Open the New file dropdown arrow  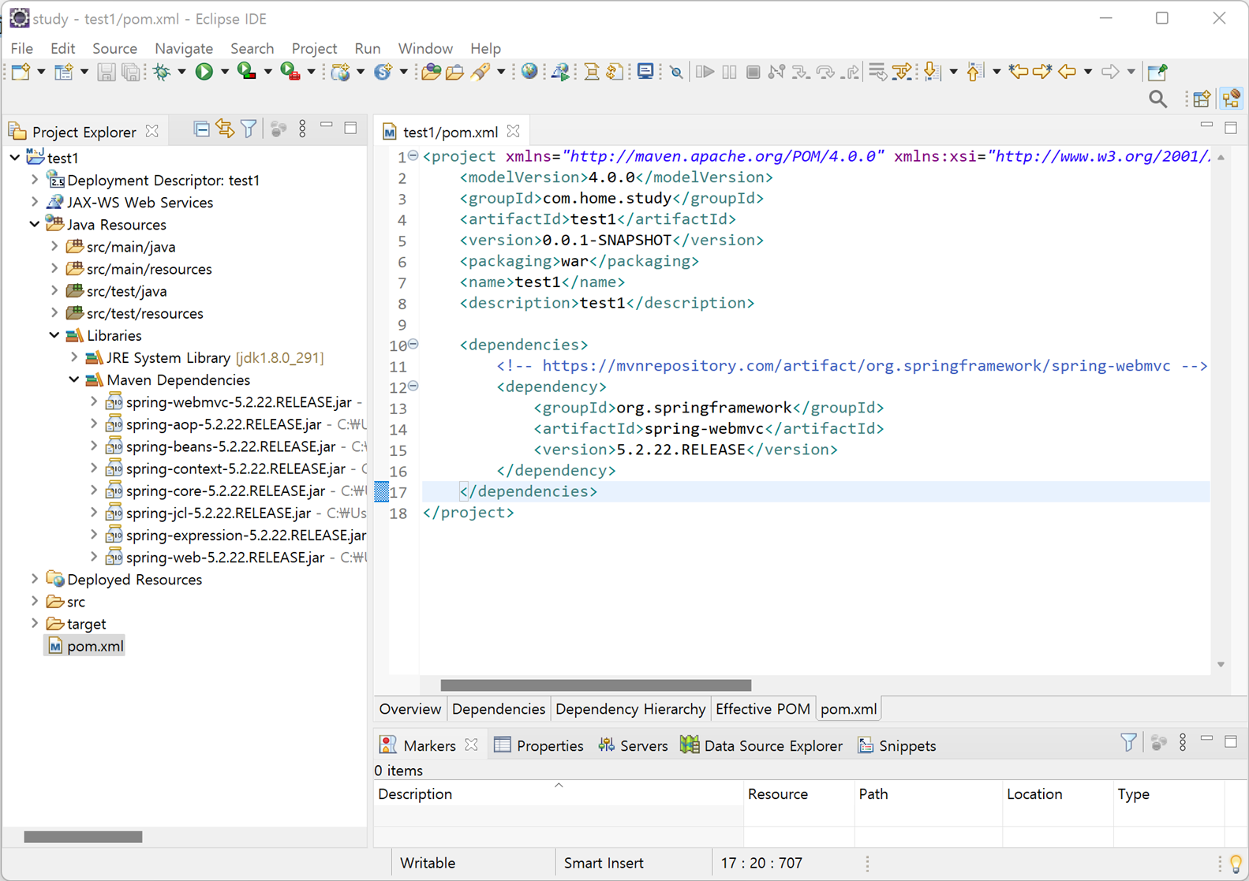41,72
